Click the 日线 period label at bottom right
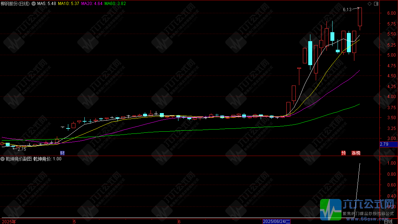This screenshot has width=398, height=224. (x=388, y=222)
